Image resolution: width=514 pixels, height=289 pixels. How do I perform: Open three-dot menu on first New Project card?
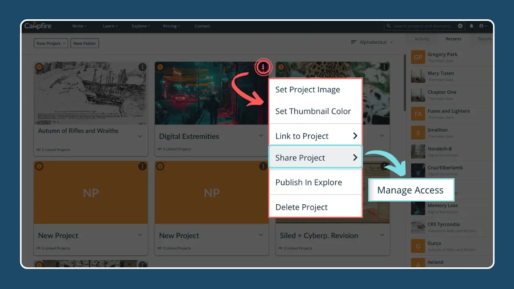pos(142,166)
